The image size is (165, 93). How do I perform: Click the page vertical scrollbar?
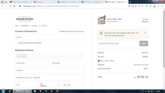pos(164,39)
